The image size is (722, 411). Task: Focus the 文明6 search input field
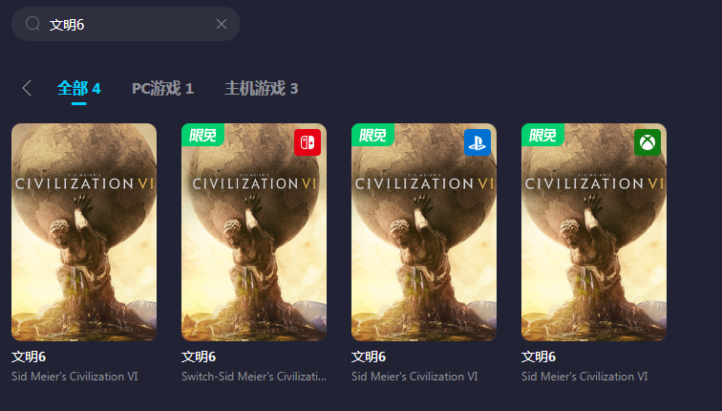pos(126,24)
